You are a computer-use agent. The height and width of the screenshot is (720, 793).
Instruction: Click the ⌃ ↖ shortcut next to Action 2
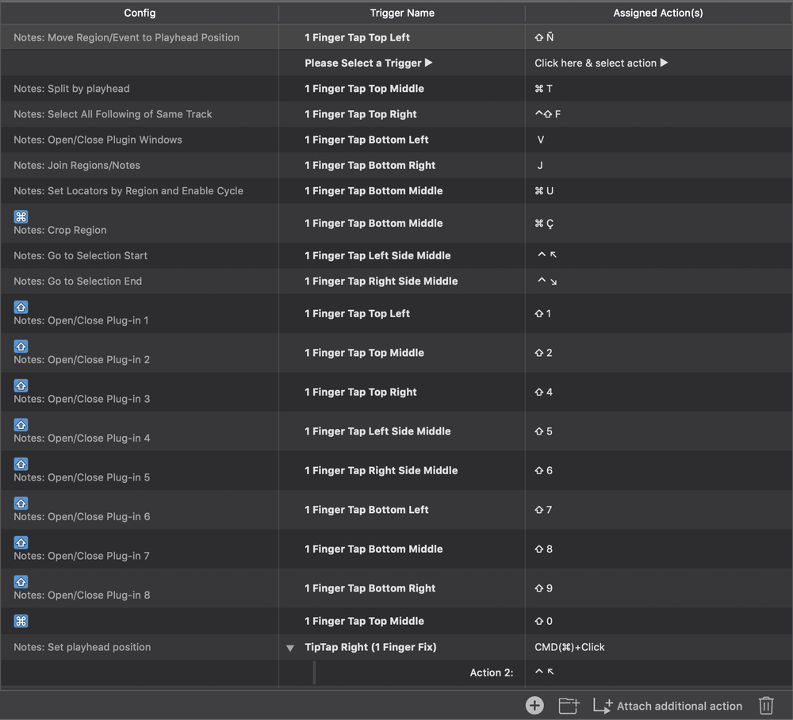coord(544,672)
